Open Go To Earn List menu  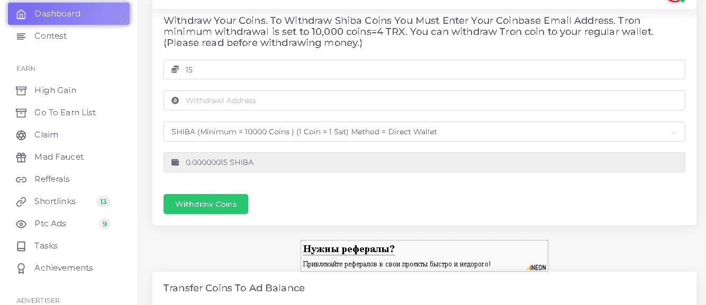[x=65, y=113]
